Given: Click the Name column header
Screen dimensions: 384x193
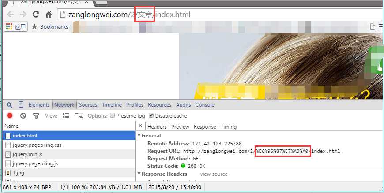Looking at the screenshot, I should [11, 126].
